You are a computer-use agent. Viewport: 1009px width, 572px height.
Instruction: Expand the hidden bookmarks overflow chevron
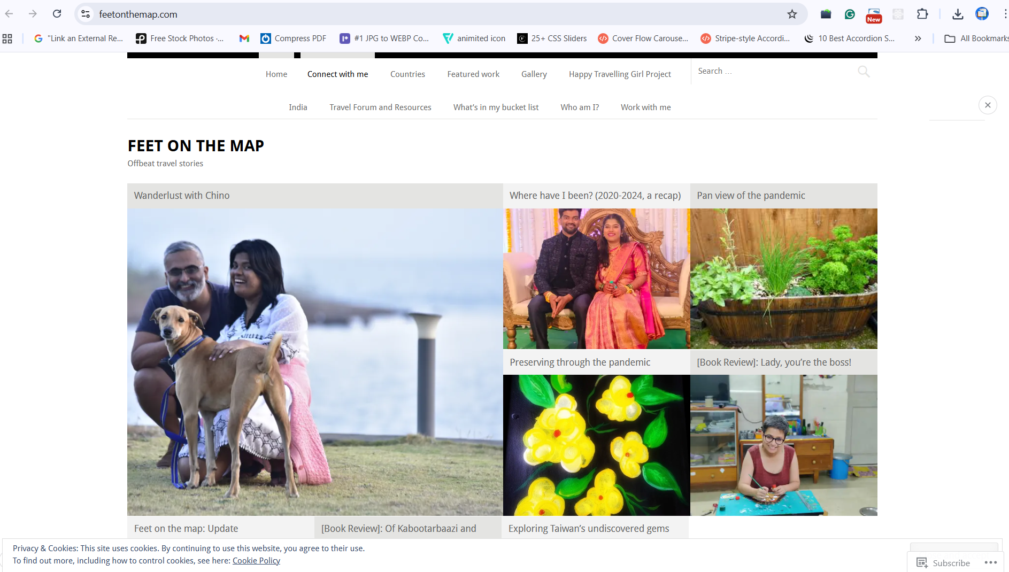[918, 38]
